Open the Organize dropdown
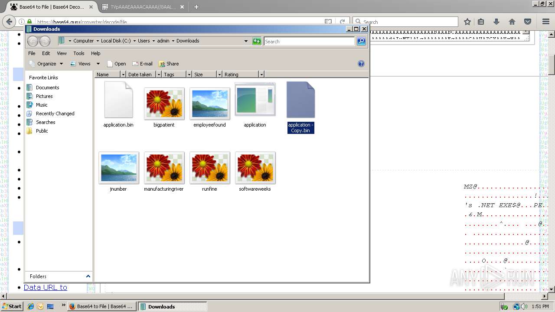The height and width of the screenshot is (312, 555). click(x=46, y=64)
